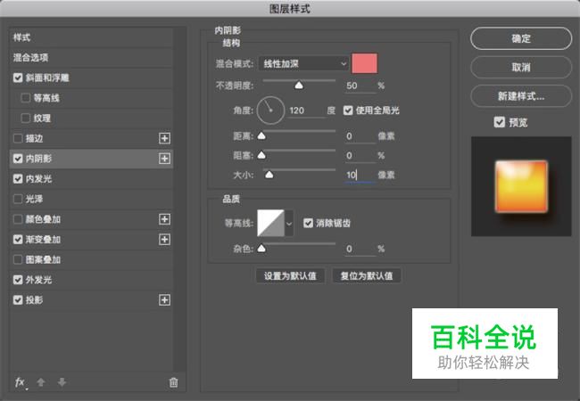Add another 描边 effect via plus icon
This screenshot has width=580, height=401.
click(164, 138)
